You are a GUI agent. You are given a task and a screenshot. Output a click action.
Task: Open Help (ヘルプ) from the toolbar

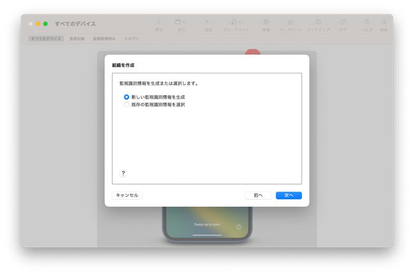pos(367,22)
